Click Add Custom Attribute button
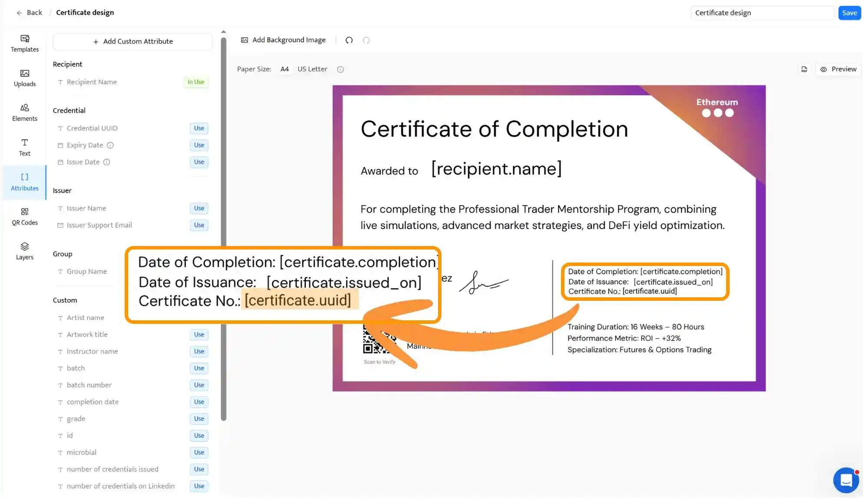The width and height of the screenshot is (863, 499). (133, 41)
